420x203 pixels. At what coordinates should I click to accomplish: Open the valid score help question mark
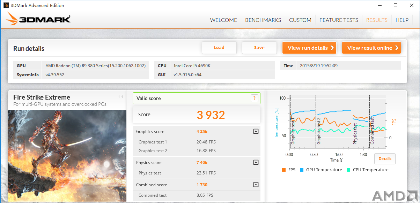[255, 98]
